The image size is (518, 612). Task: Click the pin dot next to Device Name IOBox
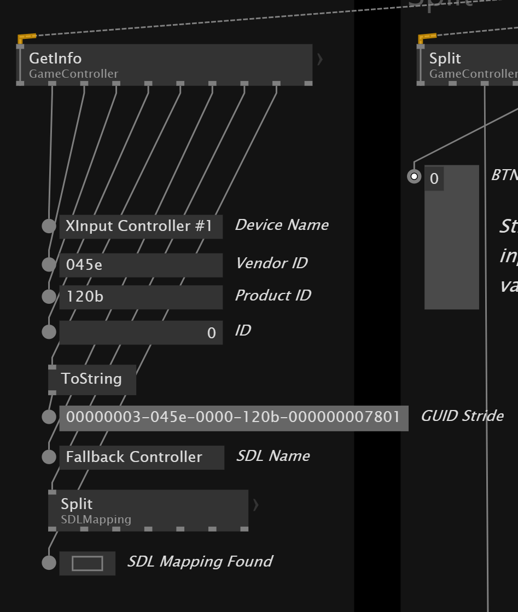click(x=49, y=226)
